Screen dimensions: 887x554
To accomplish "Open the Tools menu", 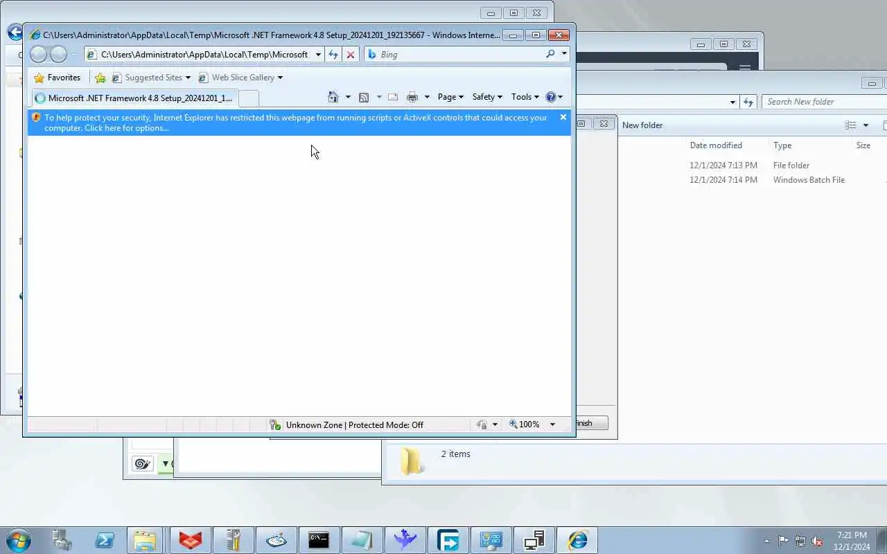I will click(x=525, y=97).
